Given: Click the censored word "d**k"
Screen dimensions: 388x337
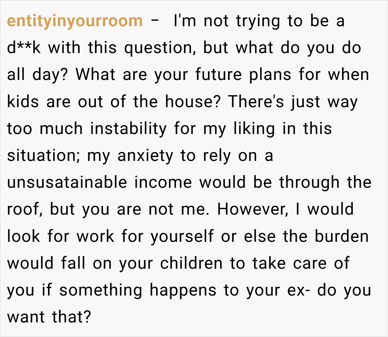Looking at the screenshot, I should point(24,48).
